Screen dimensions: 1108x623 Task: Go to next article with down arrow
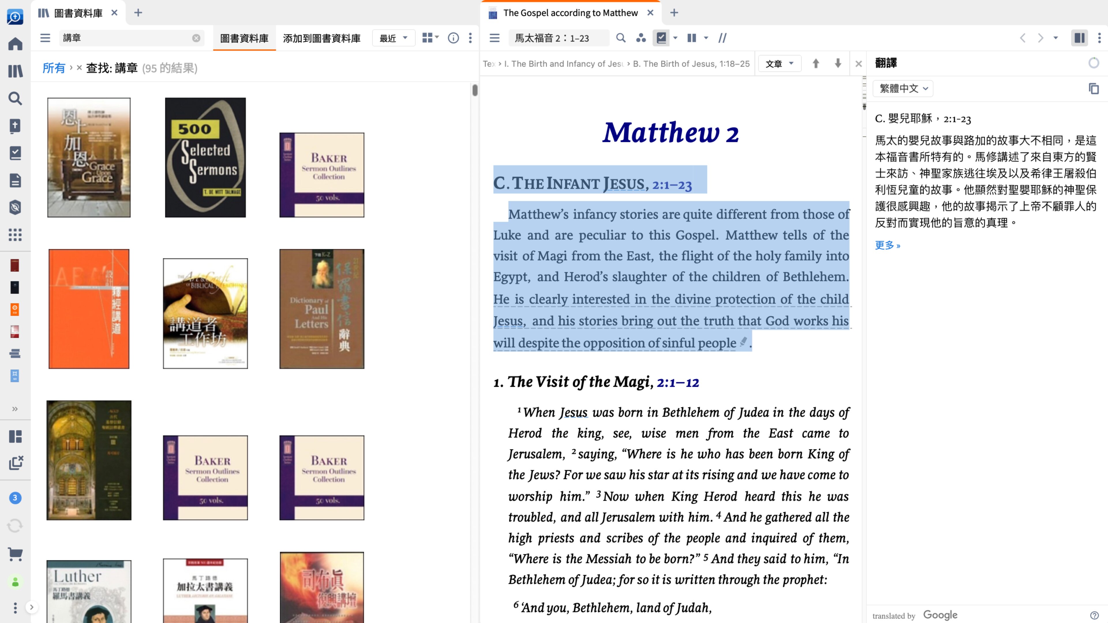(838, 64)
